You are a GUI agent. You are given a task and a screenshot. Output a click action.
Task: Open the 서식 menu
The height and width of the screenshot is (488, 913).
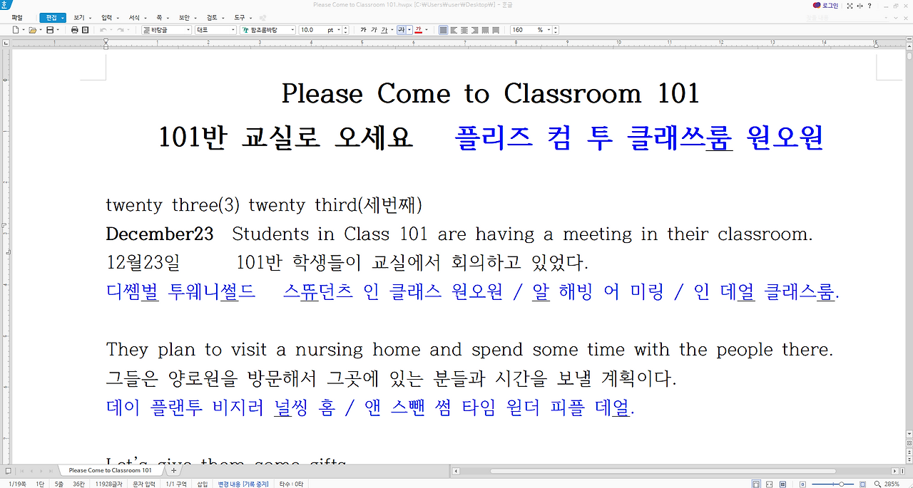click(136, 17)
